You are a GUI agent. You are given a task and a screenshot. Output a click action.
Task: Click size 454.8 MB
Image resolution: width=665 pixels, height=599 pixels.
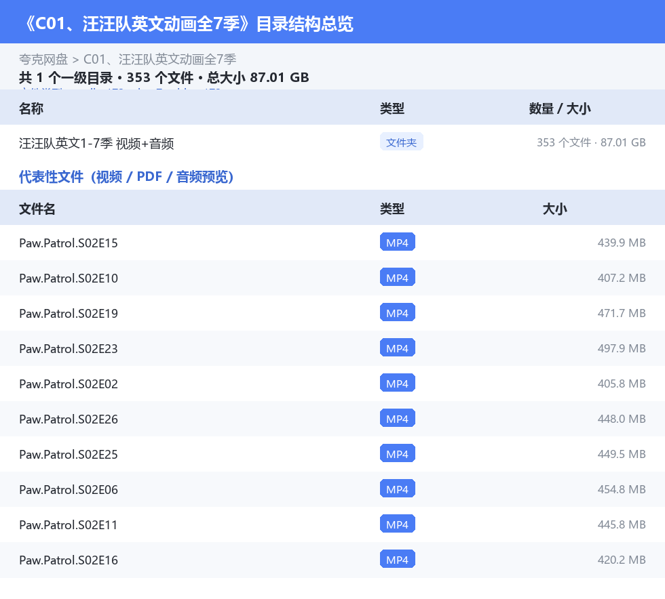(x=622, y=489)
